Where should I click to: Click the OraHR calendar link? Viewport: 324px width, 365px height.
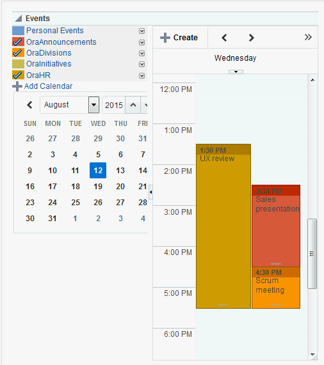(x=38, y=75)
